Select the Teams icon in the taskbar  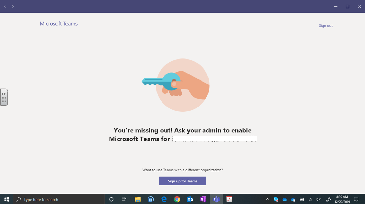pos(216,199)
